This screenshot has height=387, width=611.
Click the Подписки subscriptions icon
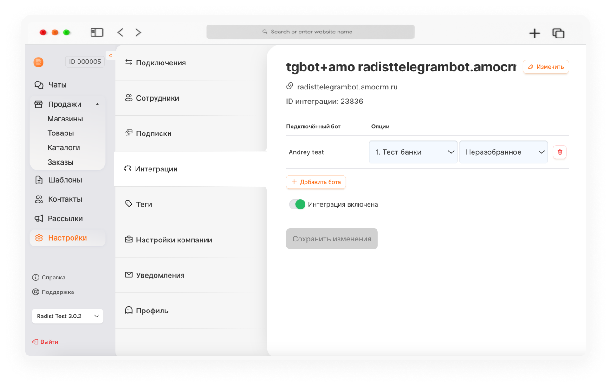tap(129, 133)
